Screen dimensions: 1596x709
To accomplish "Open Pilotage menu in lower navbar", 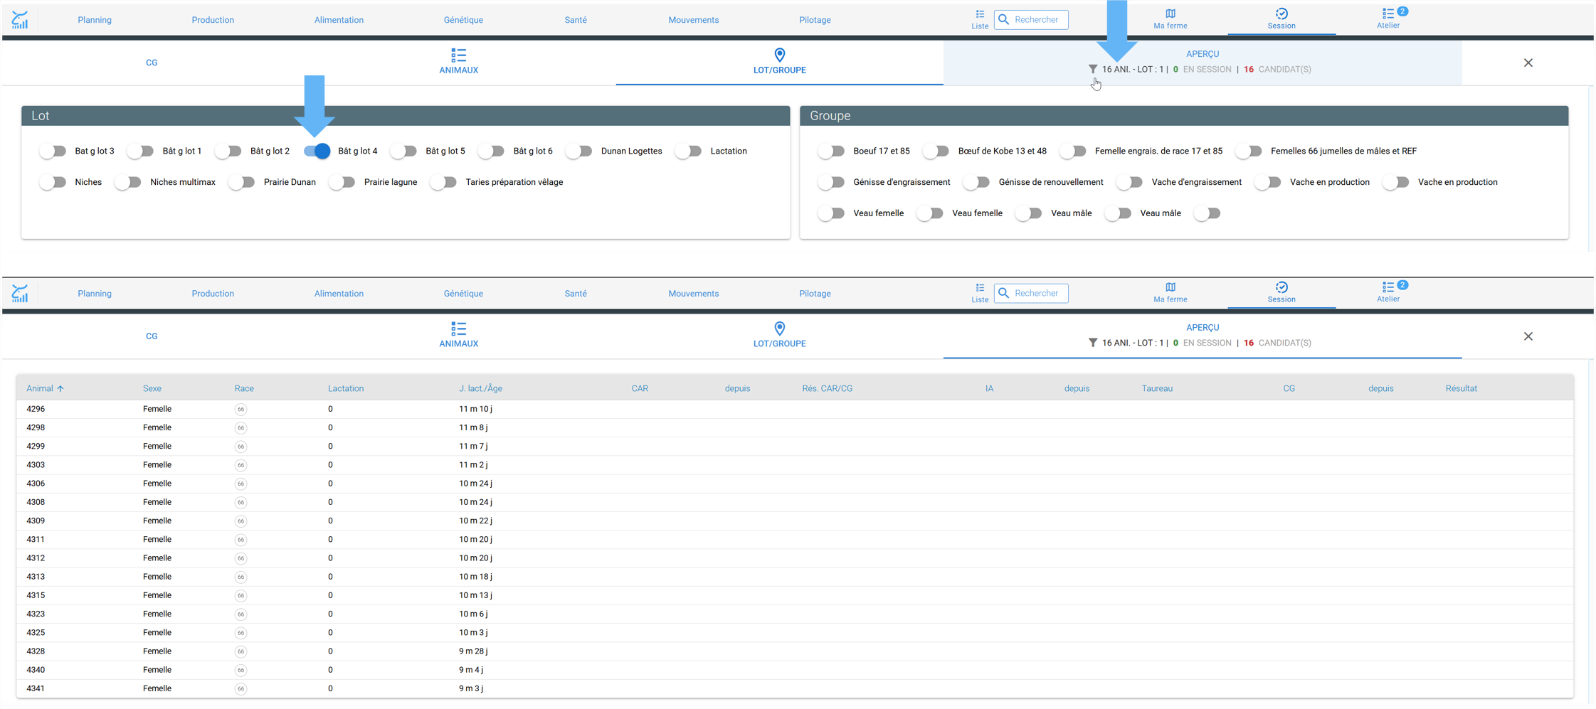I will [x=815, y=294].
